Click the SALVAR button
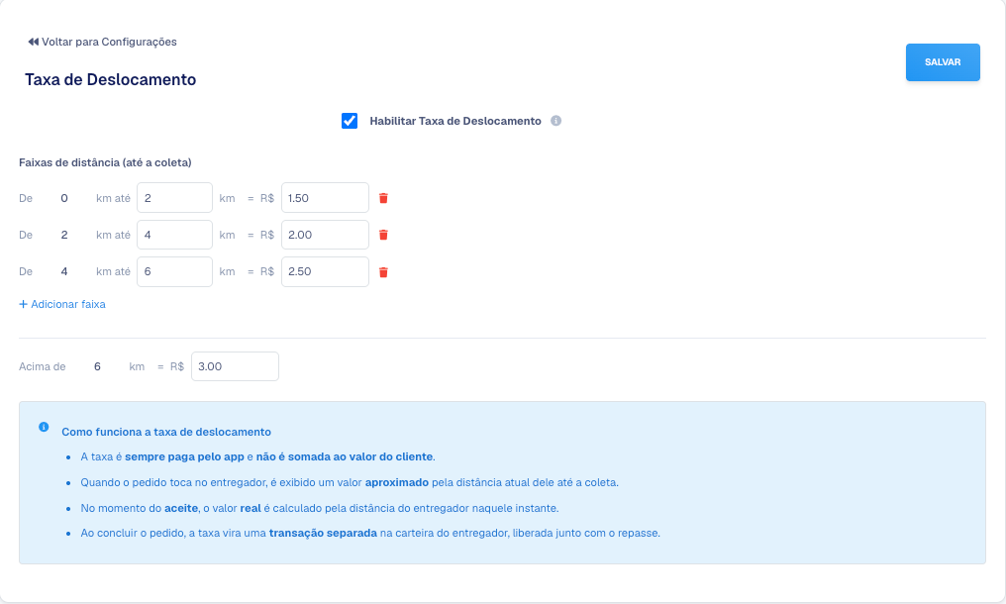 (943, 62)
